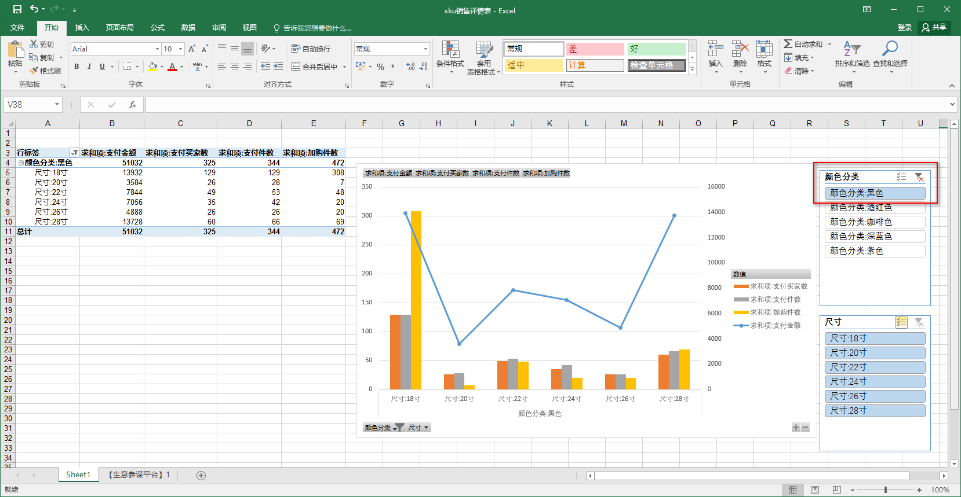Open Format as Table (套用表格格式)
Viewport: 961px width, 497px height.
(483, 58)
